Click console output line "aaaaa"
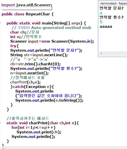The height and width of the screenshot is (149, 127). pyautogui.click(x=106, y=26)
